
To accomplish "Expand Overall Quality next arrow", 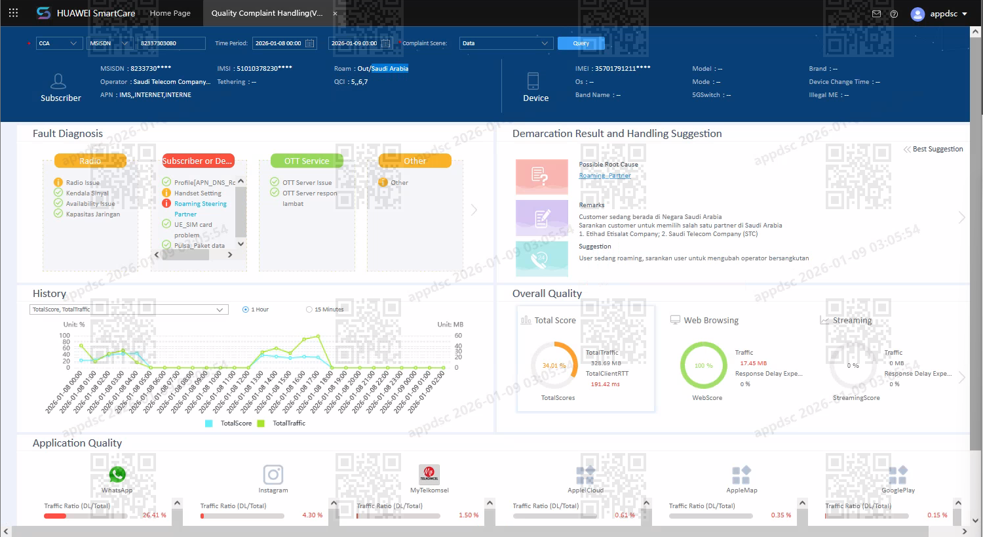I will 962,377.
